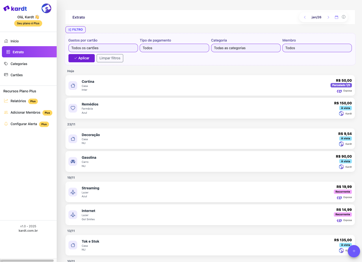Click the airplane icon on the Streaming entry
This screenshot has width=362, height=262.
pyautogui.click(x=73, y=192)
